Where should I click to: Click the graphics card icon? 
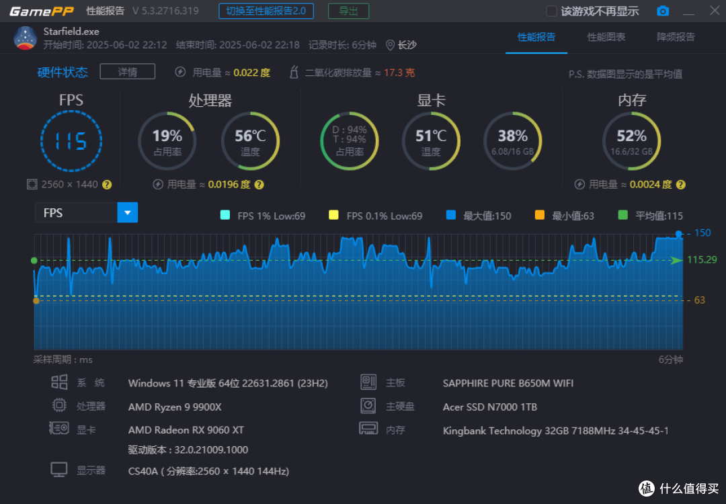59,428
